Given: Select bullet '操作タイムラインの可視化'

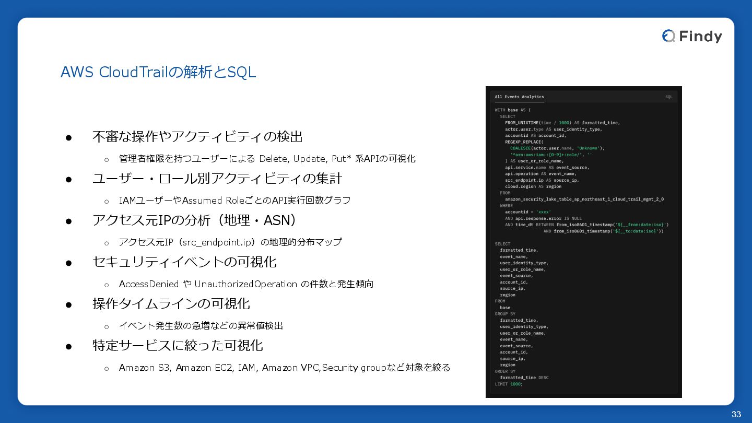Looking at the screenshot, I should pos(171,304).
